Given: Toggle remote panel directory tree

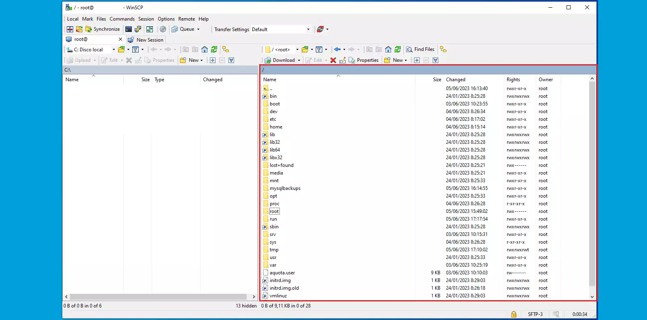Looking at the screenshot, I should pos(444,49).
